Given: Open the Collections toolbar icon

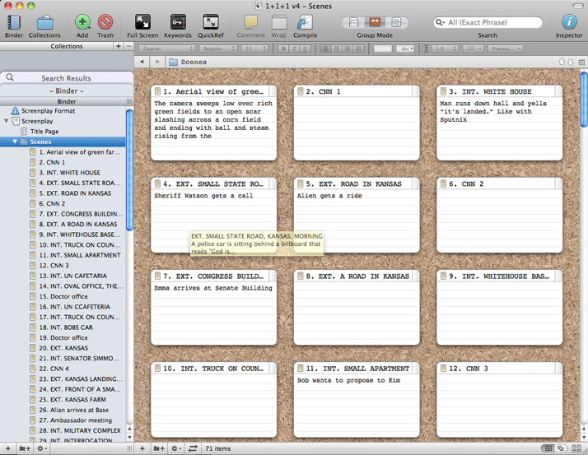Looking at the screenshot, I should pos(44,22).
